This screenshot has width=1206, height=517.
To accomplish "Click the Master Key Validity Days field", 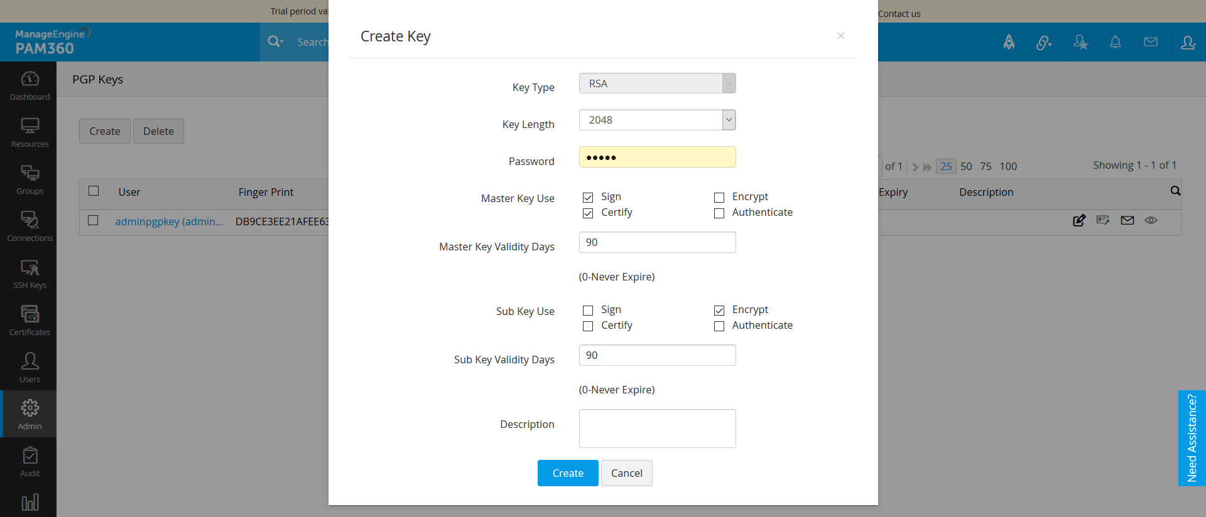I will [x=657, y=242].
